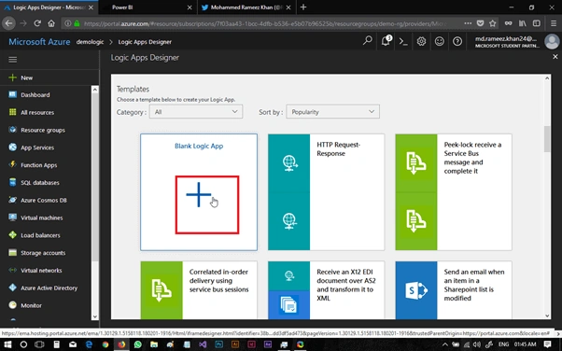Click the Virtual networks icon
This screenshot has width=562, height=351.
pos(12,270)
